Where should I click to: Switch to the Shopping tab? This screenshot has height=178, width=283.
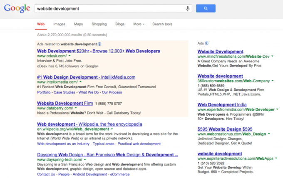point(99,24)
